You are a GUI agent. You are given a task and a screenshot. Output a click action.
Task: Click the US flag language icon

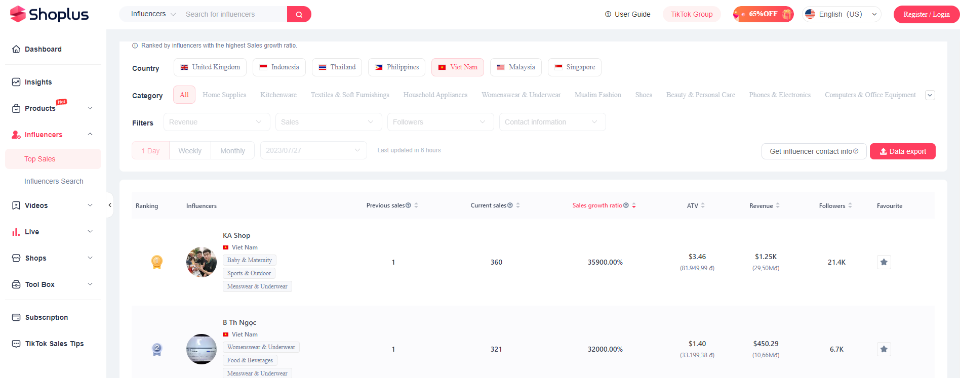810,14
